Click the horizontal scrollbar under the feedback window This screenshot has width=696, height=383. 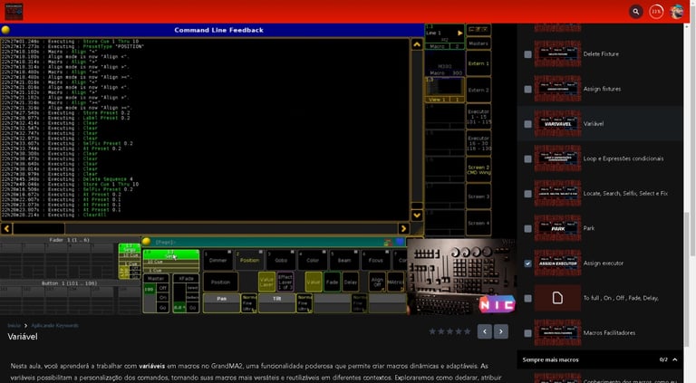[x=205, y=229]
